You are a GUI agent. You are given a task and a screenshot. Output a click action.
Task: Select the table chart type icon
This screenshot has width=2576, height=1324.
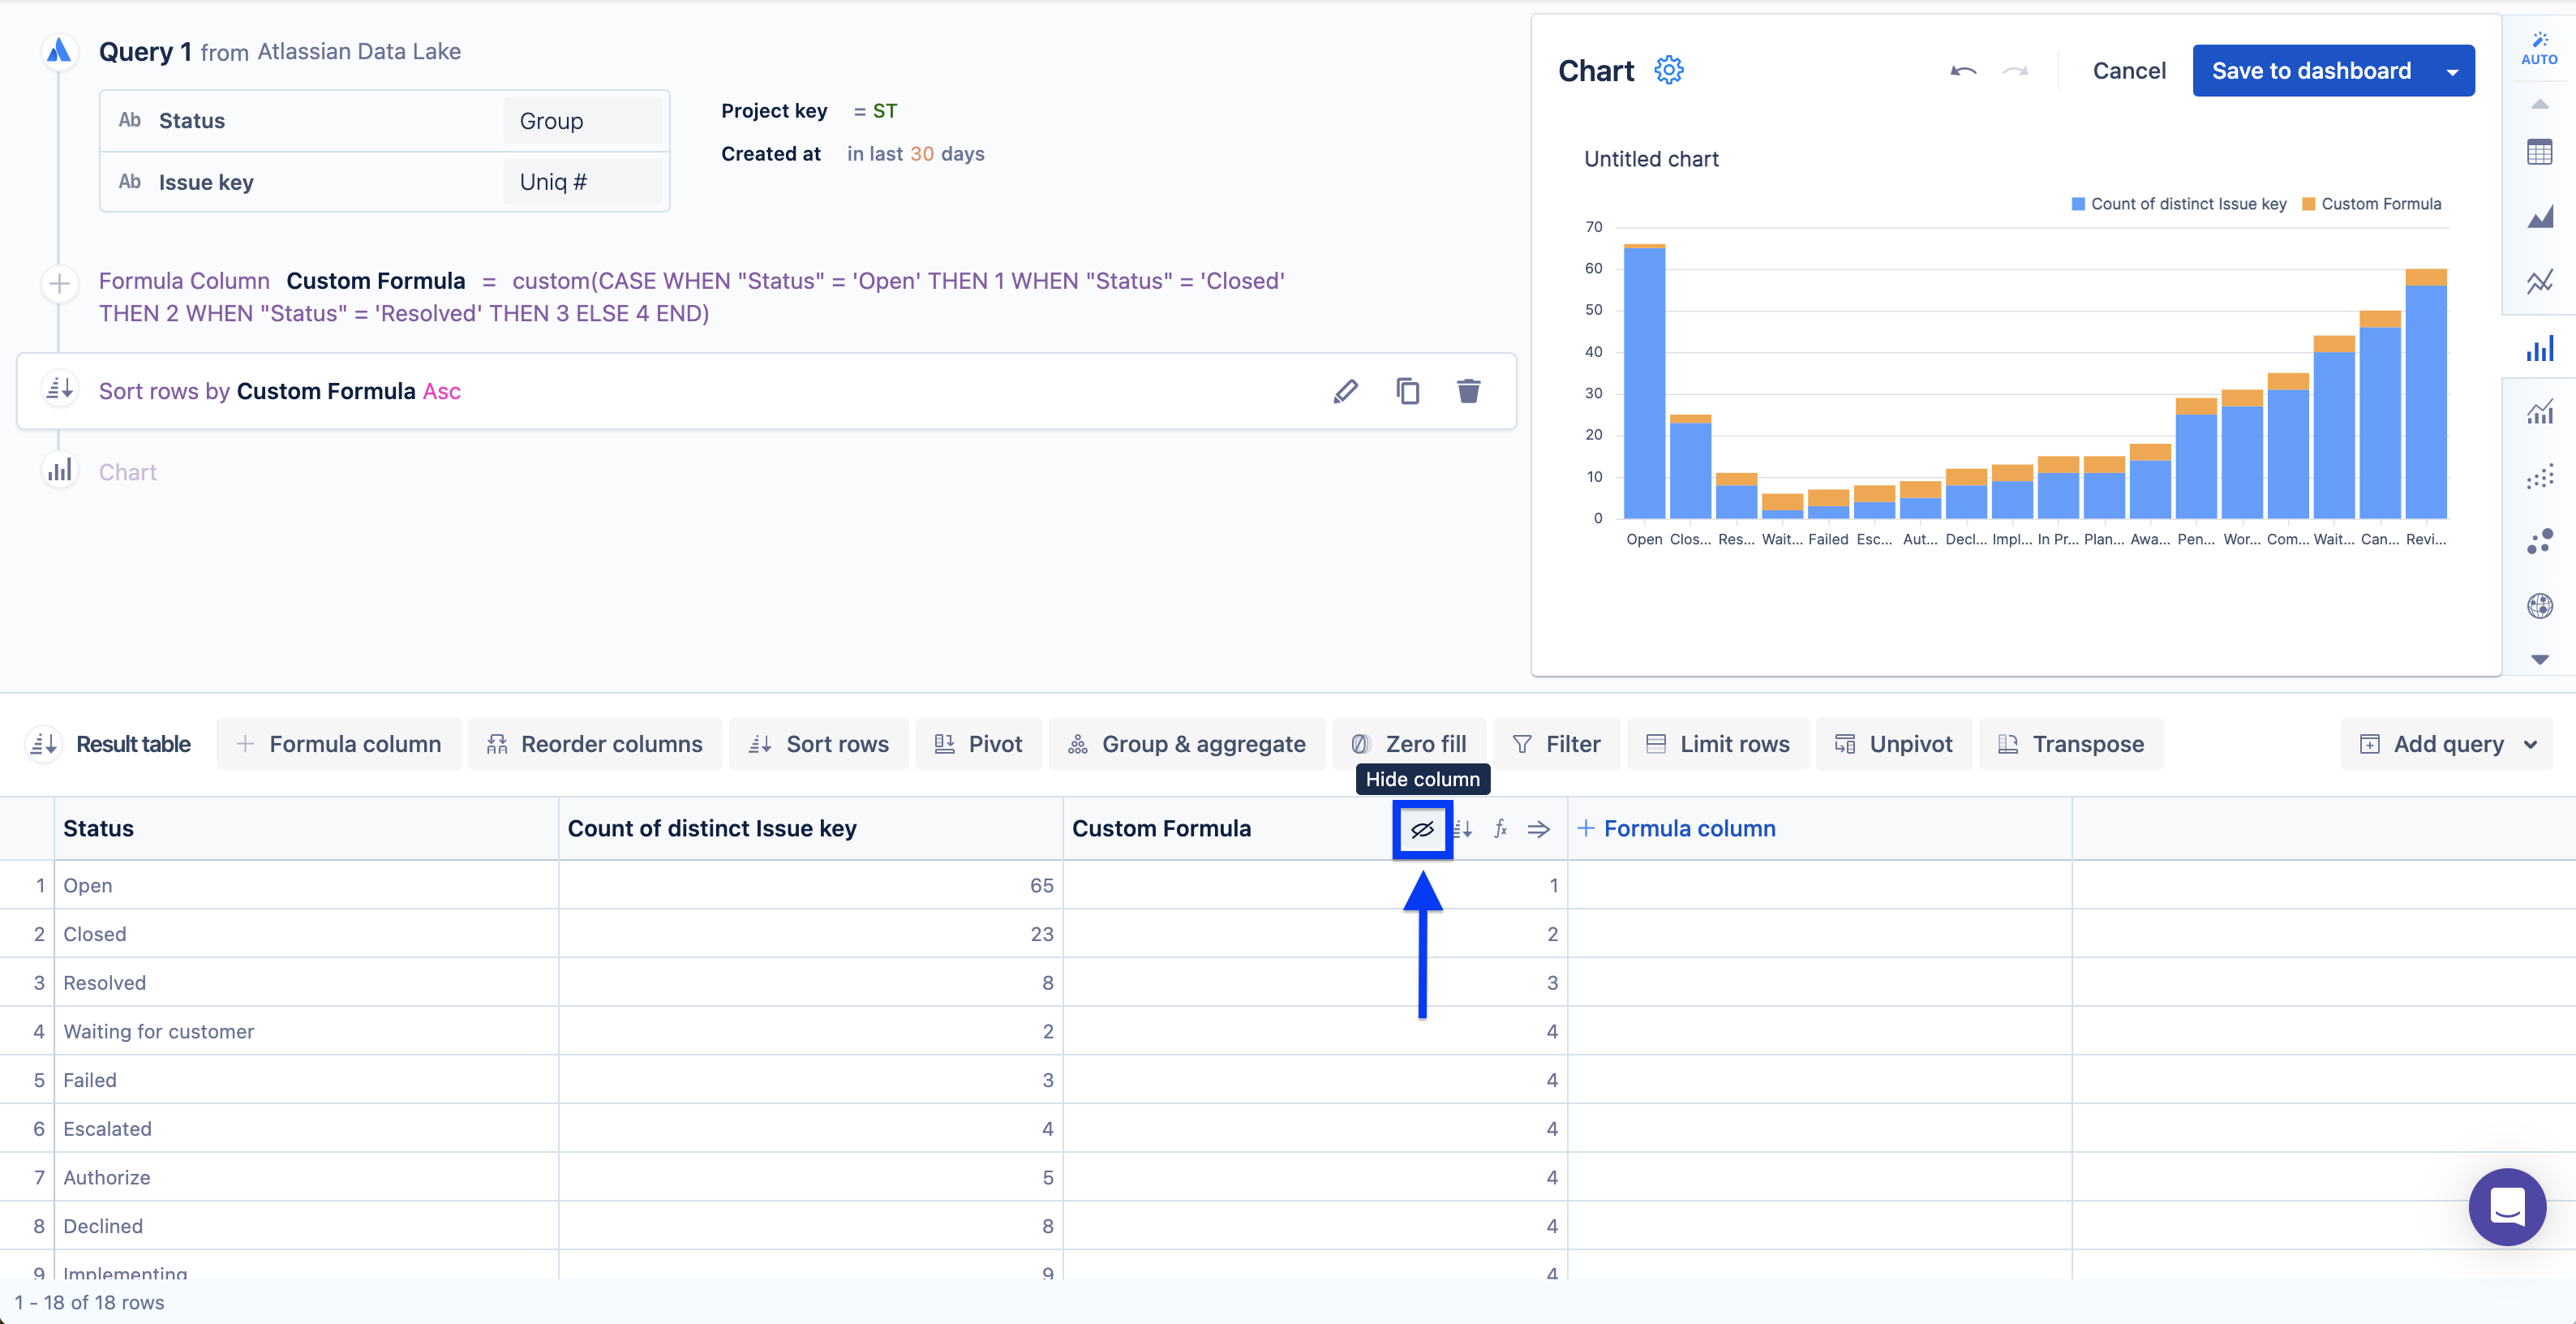coord(2539,153)
